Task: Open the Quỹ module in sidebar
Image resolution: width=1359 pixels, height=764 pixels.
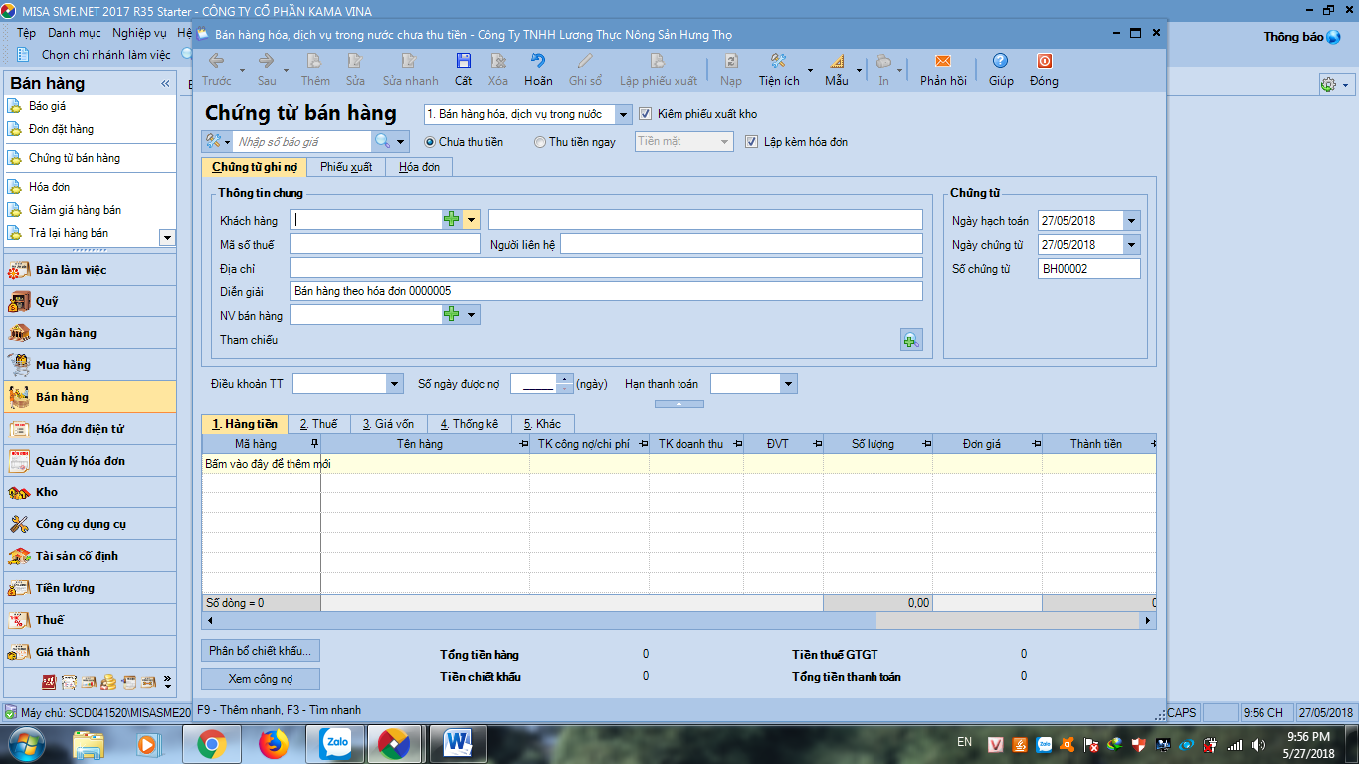Action: coord(90,301)
